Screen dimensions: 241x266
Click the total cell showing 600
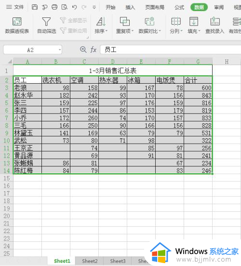point(198,88)
